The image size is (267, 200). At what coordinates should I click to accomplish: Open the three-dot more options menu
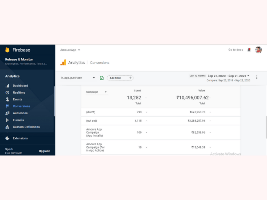257,77
